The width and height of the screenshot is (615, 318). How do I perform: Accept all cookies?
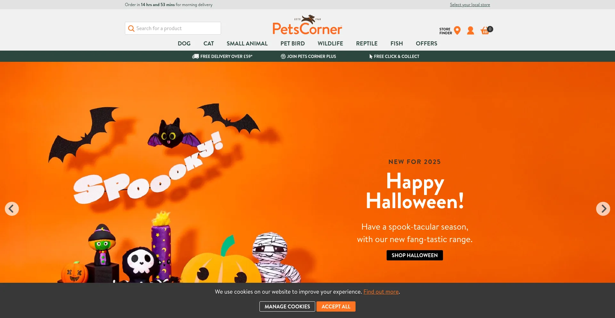pyautogui.click(x=336, y=306)
